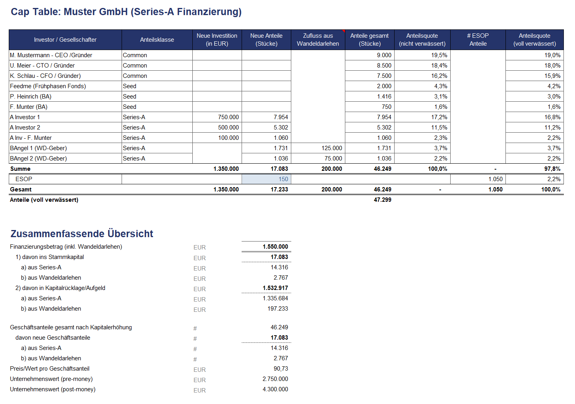The width and height of the screenshot is (575, 404).
Task: Select the "Summe" row label
Action: pyautogui.click(x=20, y=169)
